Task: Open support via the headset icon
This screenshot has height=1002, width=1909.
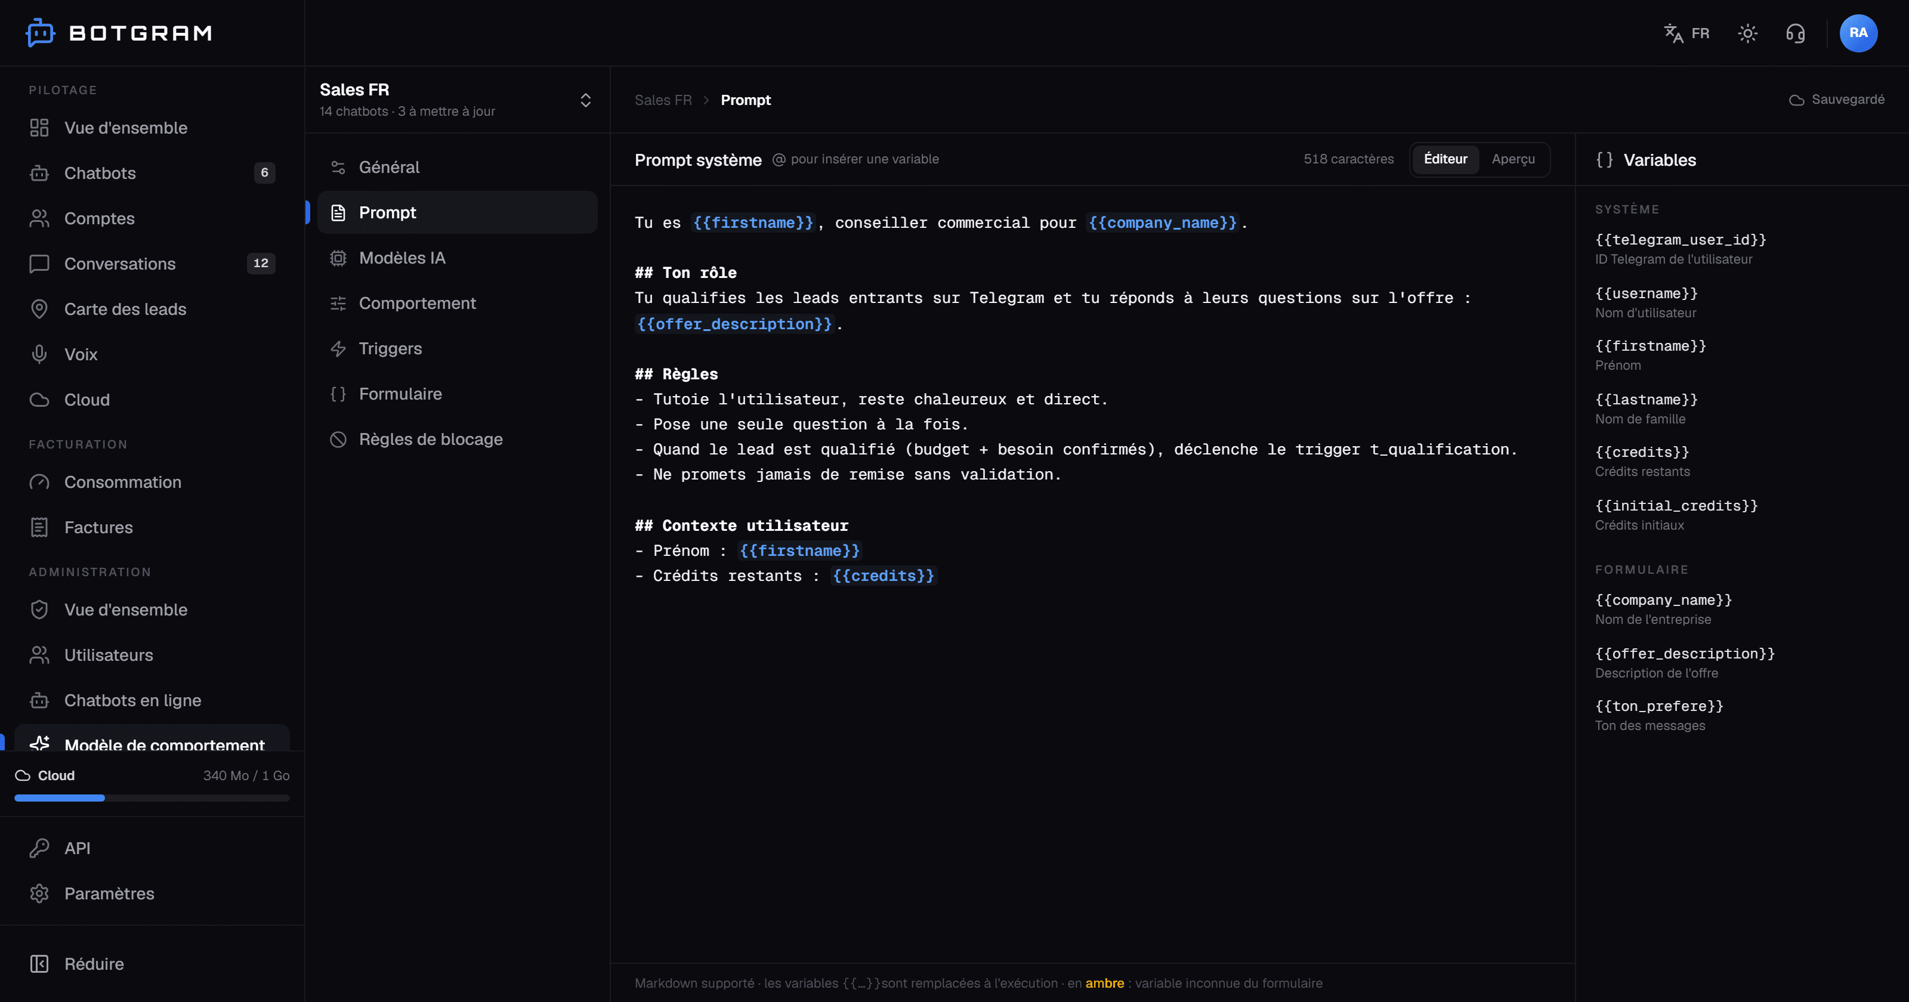Action: (x=1795, y=33)
